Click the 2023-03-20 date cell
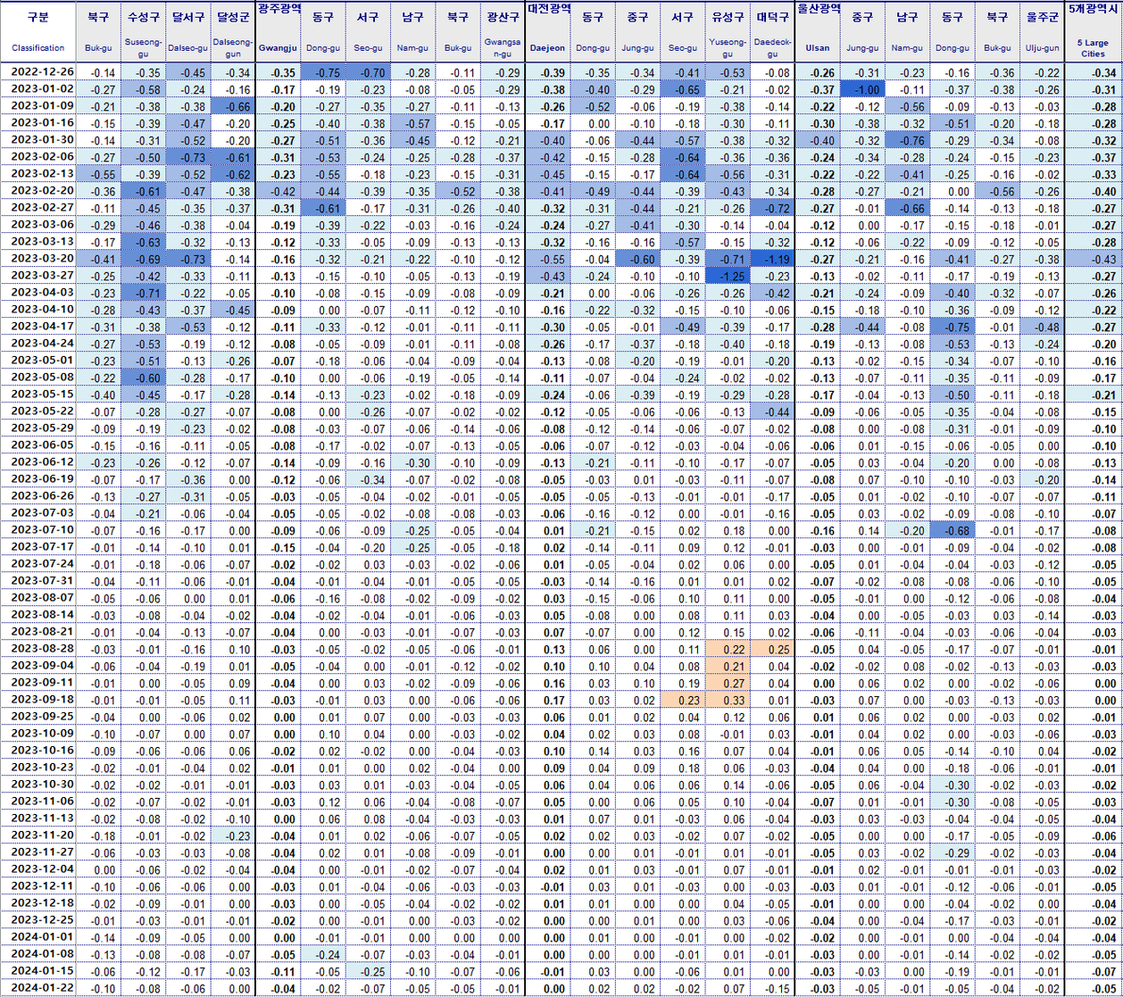 pos(38,259)
